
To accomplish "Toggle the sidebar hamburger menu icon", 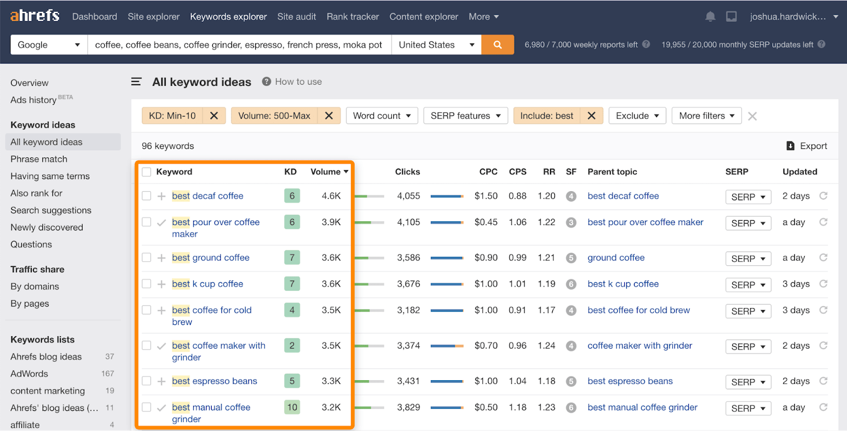I will click(137, 82).
